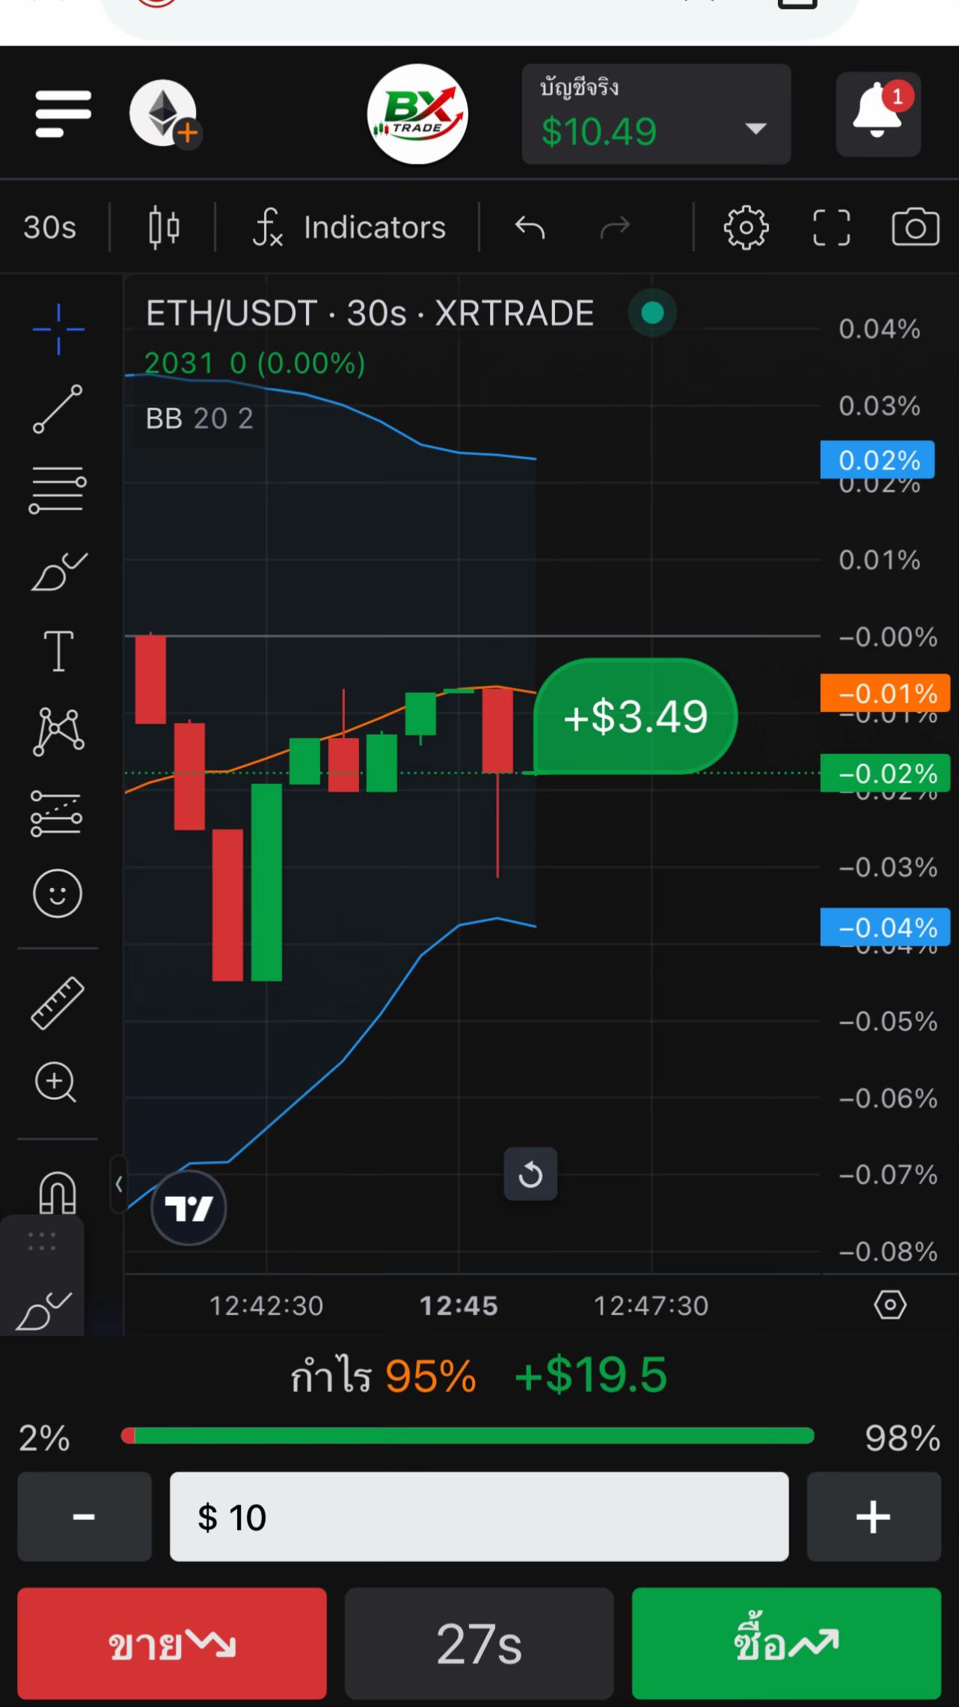Increase trade amount with plus button
Screen dimensions: 959x1707
pos(874,1516)
